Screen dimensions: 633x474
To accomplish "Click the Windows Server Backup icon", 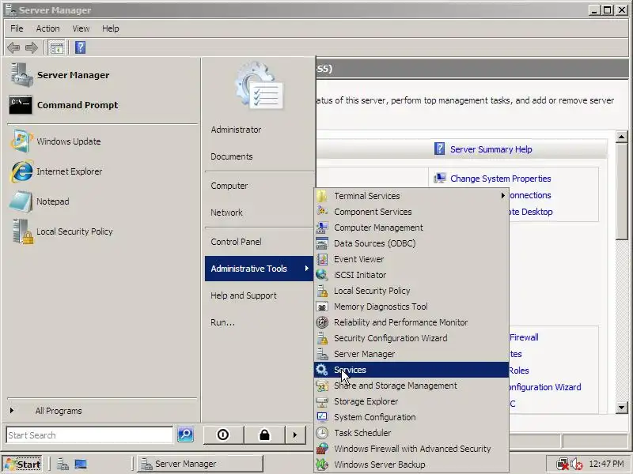I will tap(322, 465).
